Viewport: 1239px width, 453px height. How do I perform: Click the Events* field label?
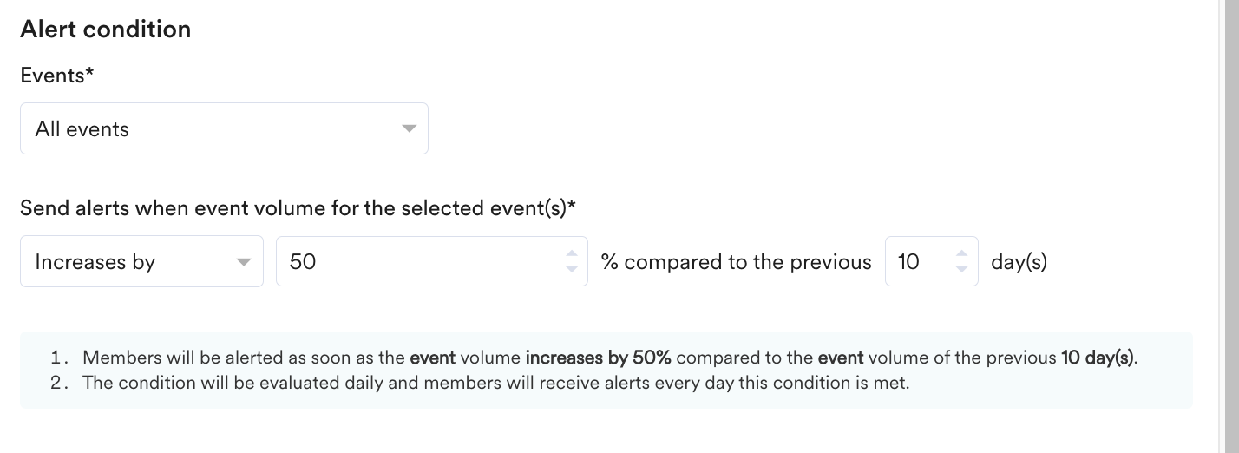point(56,75)
